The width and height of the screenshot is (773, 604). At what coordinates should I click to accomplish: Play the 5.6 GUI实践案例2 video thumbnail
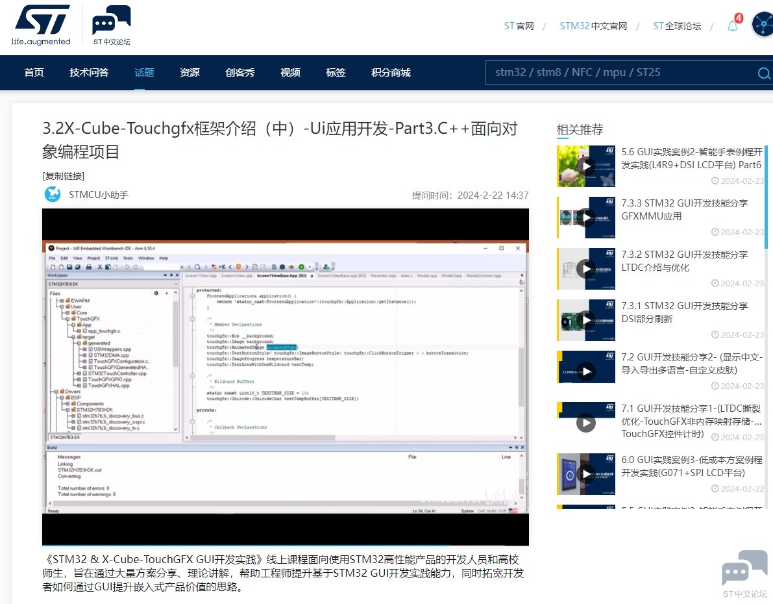pyautogui.click(x=586, y=166)
